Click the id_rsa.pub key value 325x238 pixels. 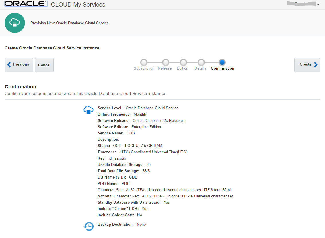click(117, 158)
